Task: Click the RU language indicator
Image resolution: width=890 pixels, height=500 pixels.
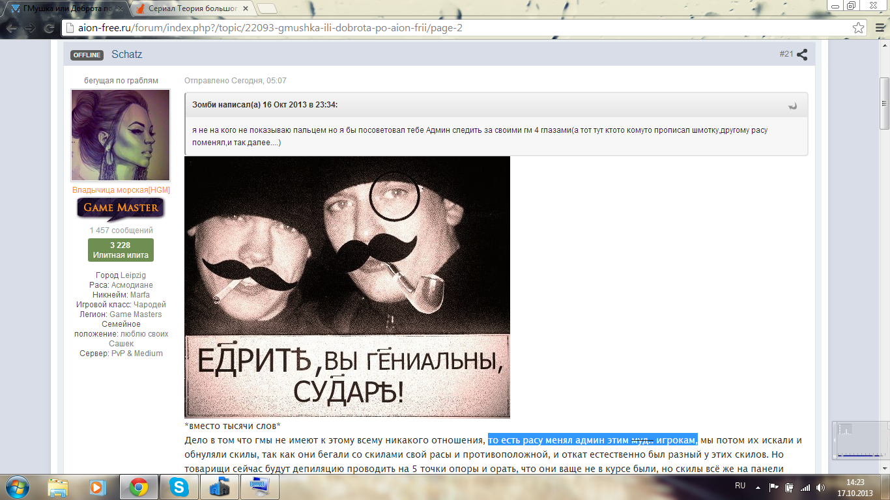Action: click(740, 486)
